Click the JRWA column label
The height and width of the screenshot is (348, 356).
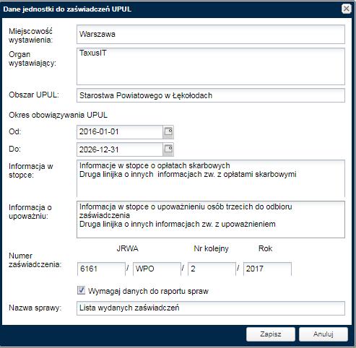[x=128, y=248]
